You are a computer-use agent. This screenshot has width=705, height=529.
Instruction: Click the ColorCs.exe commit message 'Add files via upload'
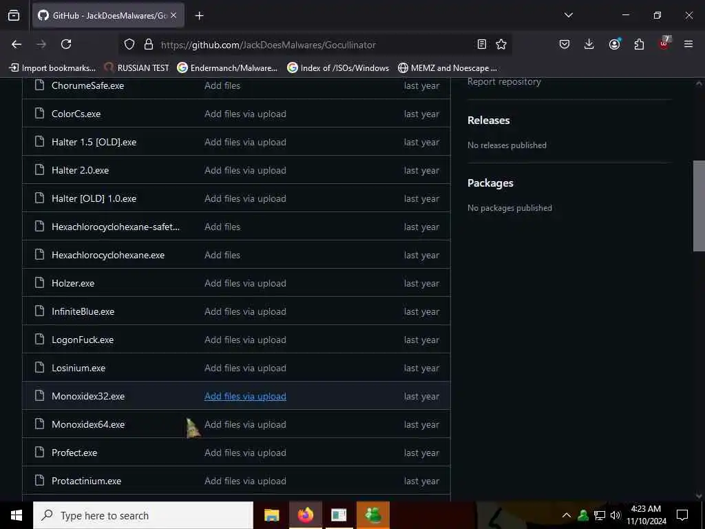click(x=245, y=114)
